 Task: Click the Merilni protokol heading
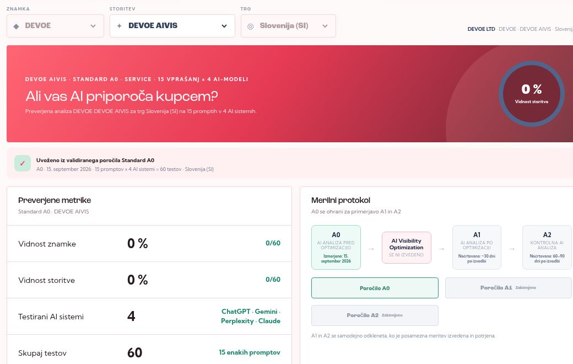point(340,200)
